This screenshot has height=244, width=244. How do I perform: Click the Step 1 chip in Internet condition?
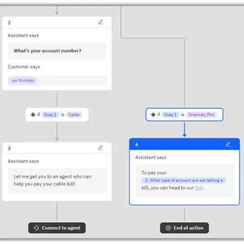pyautogui.click(x=170, y=115)
